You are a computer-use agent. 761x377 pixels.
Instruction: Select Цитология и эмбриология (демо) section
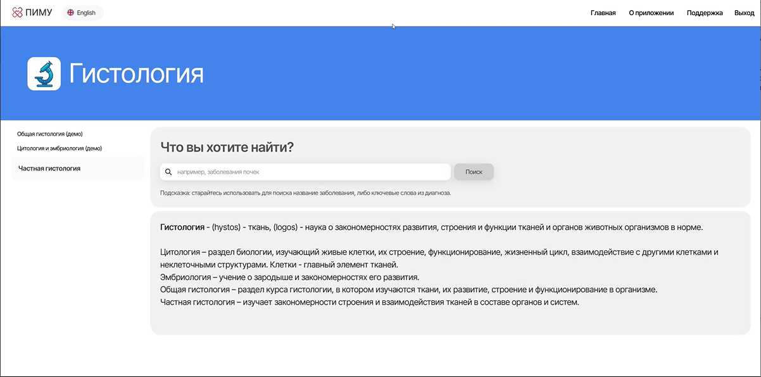60,148
